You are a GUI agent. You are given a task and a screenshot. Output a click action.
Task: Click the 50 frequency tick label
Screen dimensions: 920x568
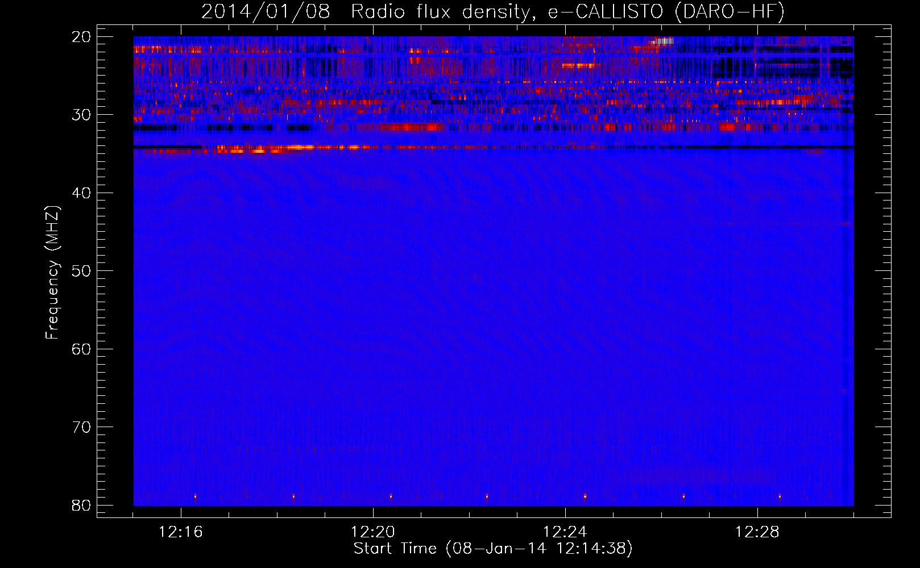(x=81, y=271)
